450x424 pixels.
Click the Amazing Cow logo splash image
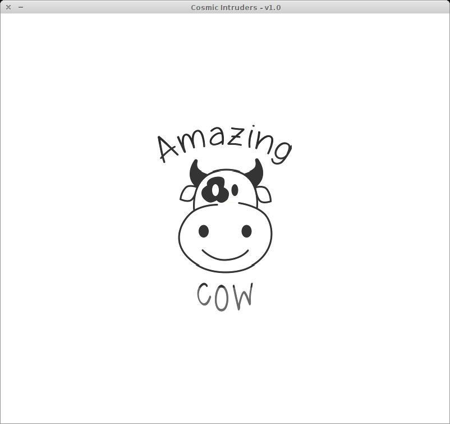tap(224, 218)
